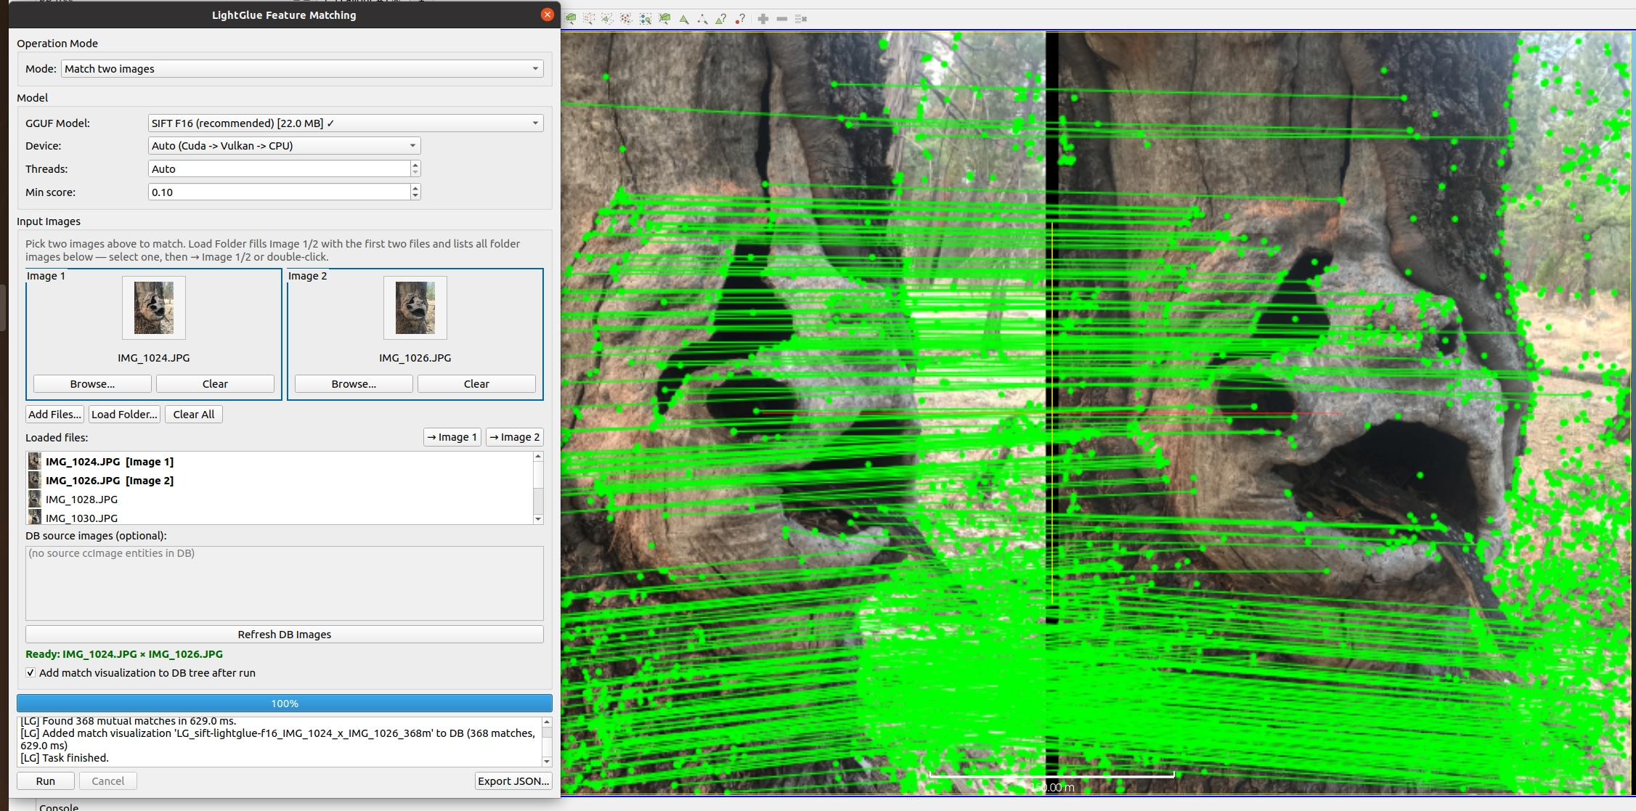Click Browse under Image 2
1636x811 pixels.
[x=354, y=384]
